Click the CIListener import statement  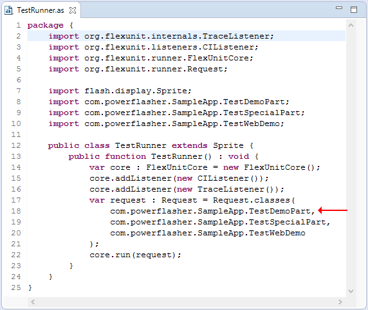tap(153, 47)
